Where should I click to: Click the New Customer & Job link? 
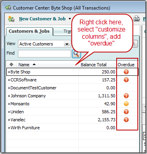(x=42, y=19)
